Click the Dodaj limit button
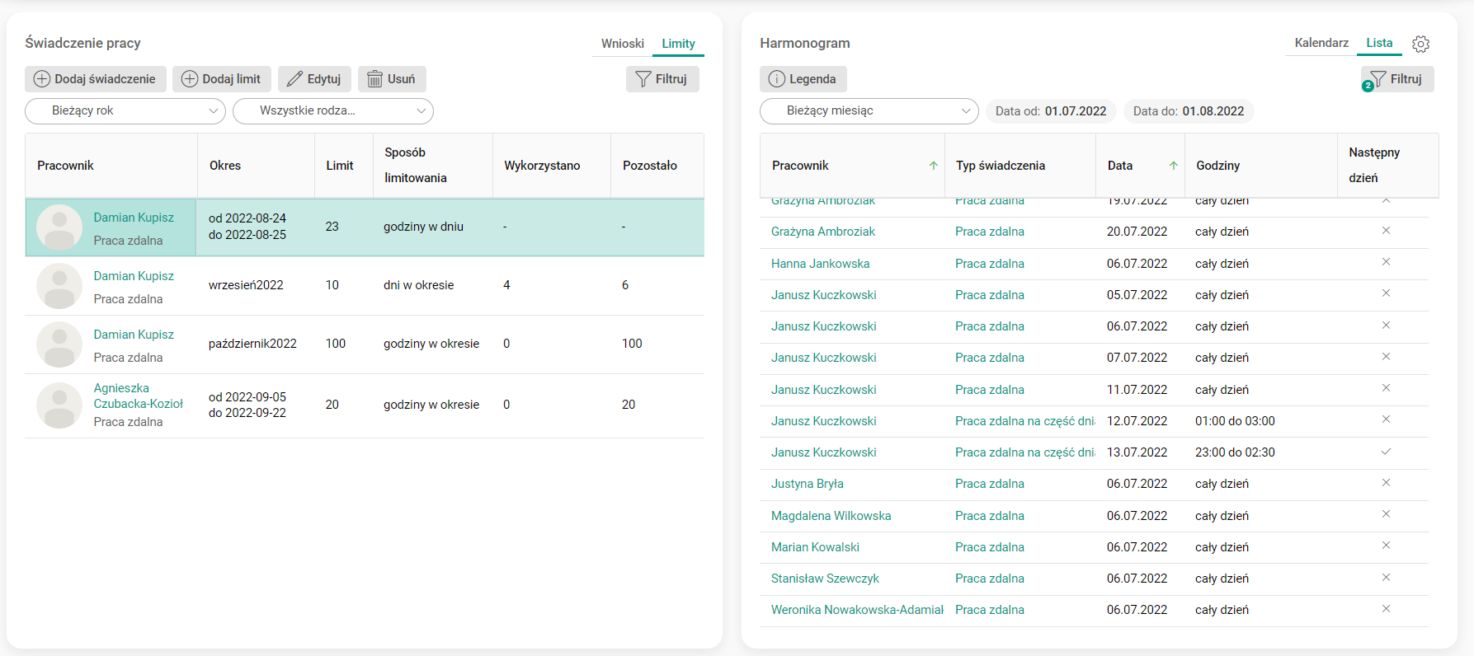This screenshot has height=656, width=1474. [x=221, y=79]
